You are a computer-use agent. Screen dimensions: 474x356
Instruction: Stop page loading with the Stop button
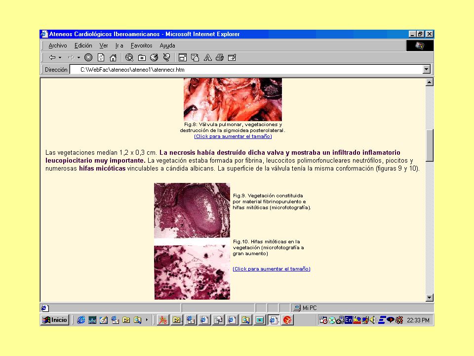[88, 57]
